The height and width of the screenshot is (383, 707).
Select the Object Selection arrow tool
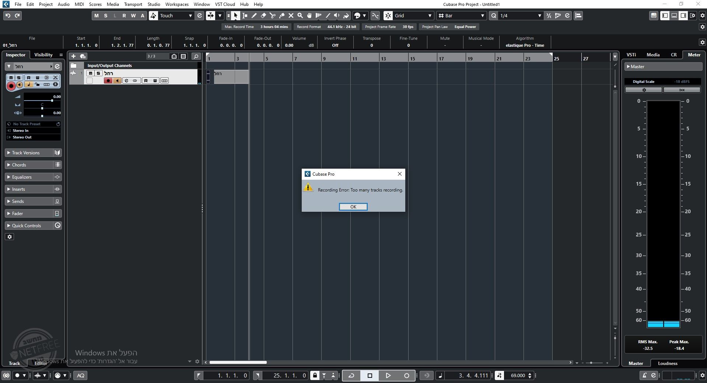[236, 15]
